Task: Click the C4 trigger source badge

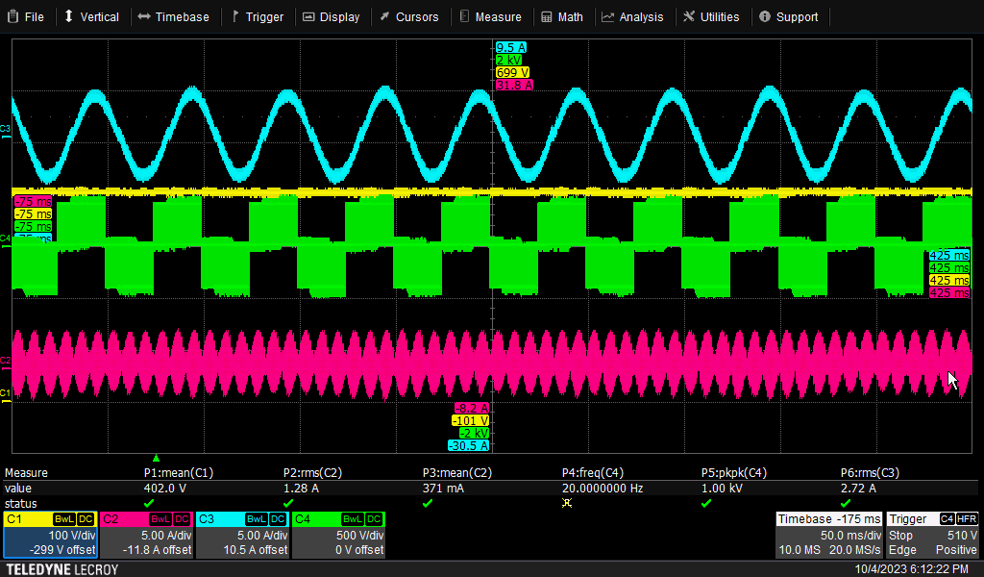Action: 947,519
